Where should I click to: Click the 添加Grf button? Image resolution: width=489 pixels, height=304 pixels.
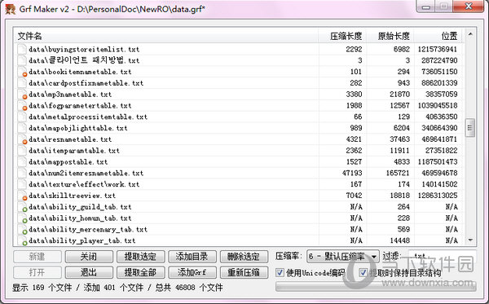(192, 272)
